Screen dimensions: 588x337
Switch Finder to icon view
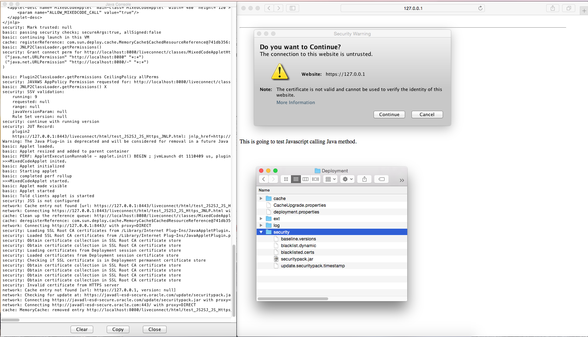click(286, 179)
